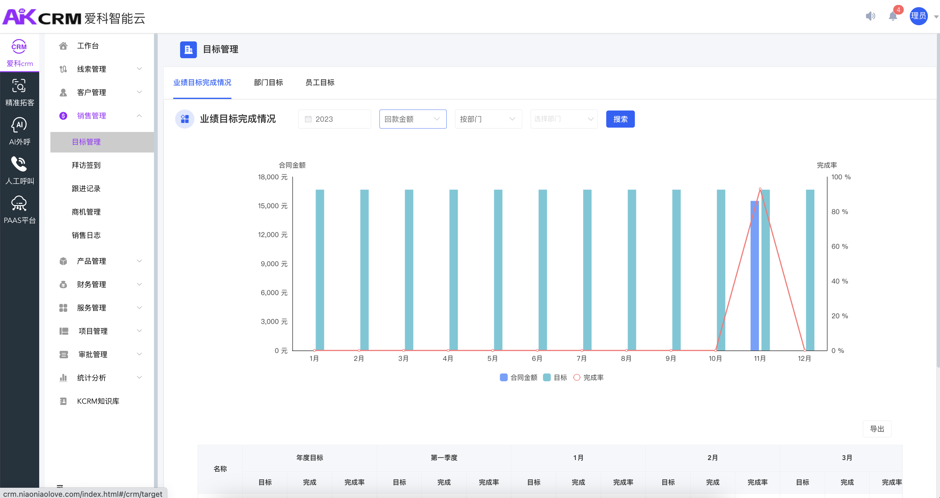Click the 搜索 button
The width and height of the screenshot is (940, 498).
620,119
